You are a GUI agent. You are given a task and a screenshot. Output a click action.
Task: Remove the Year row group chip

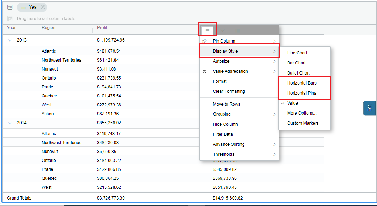pos(43,7)
